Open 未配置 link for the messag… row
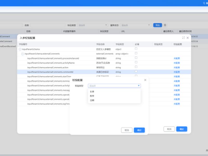The height and width of the screenshot is (156, 208). [x=177, y=90]
